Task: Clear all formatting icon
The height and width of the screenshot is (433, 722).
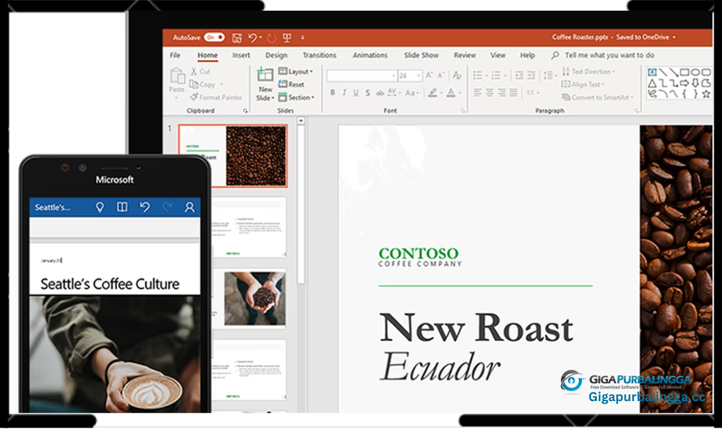Action: [457, 75]
